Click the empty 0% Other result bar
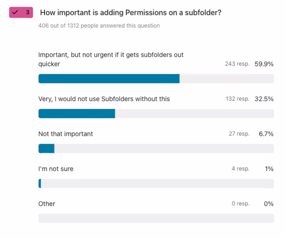This screenshot has width=286, height=238. (x=156, y=218)
